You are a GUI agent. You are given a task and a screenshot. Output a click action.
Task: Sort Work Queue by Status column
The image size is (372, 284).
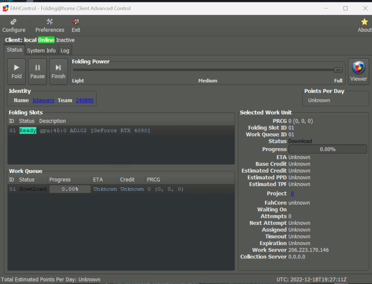tap(32, 180)
